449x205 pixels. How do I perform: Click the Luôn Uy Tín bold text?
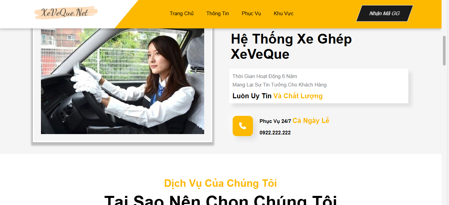pyautogui.click(x=252, y=96)
